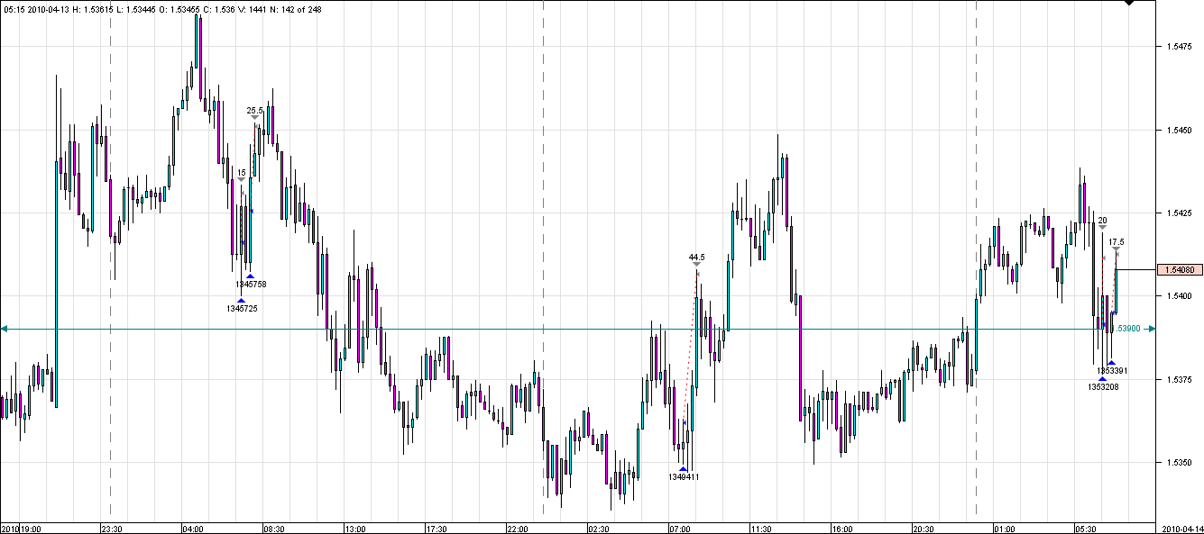1204x534 pixels.
Task: Click the black marker at chart top-right corner
Action: pyautogui.click(x=1128, y=3)
